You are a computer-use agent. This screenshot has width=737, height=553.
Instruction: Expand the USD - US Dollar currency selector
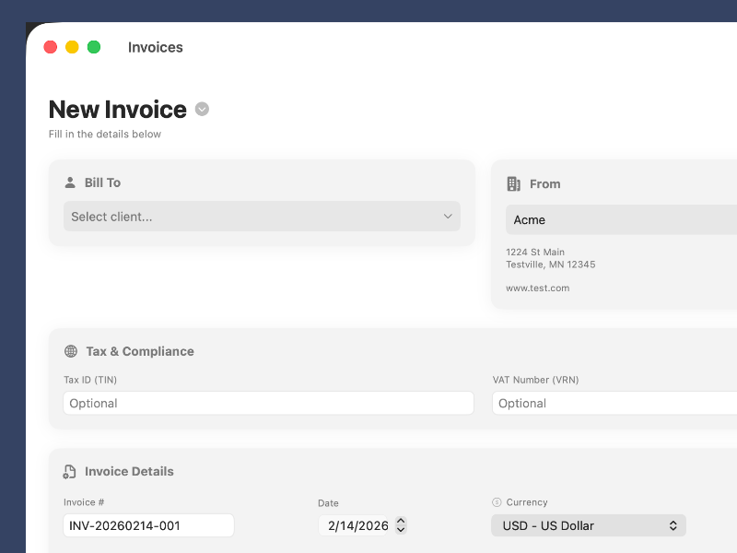[x=588, y=525]
